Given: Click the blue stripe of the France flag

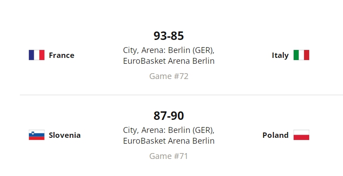Looking at the screenshot, I should point(31,55).
